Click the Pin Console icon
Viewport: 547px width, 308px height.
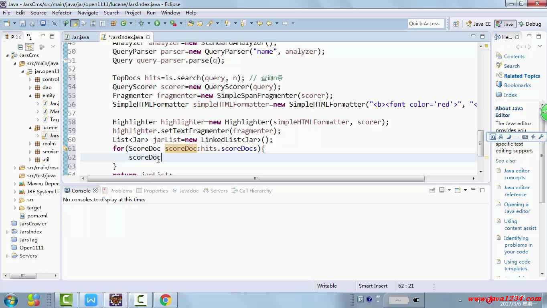[x=432, y=190]
